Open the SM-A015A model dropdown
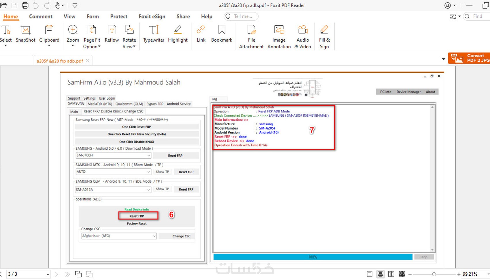Image resolution: width=490 pixels, height=280 pixels. (x=148, y=190)
